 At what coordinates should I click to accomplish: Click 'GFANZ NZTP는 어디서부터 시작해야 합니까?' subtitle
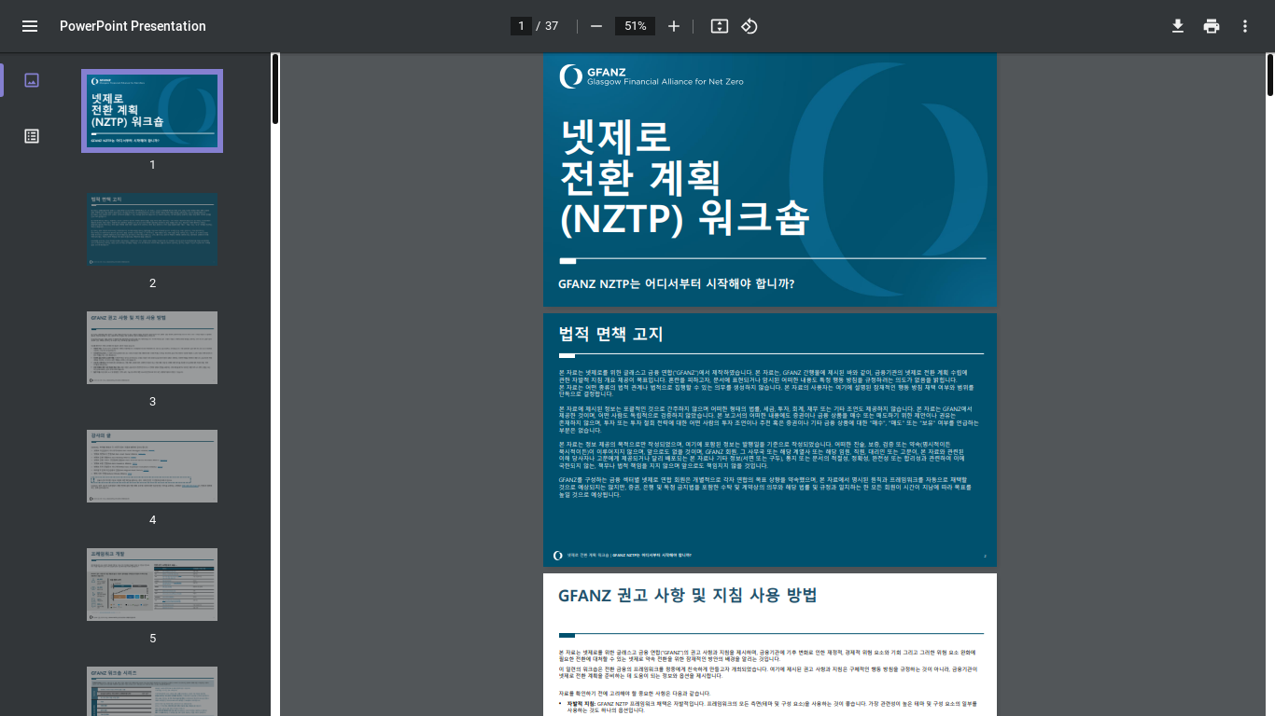[676, 284]
